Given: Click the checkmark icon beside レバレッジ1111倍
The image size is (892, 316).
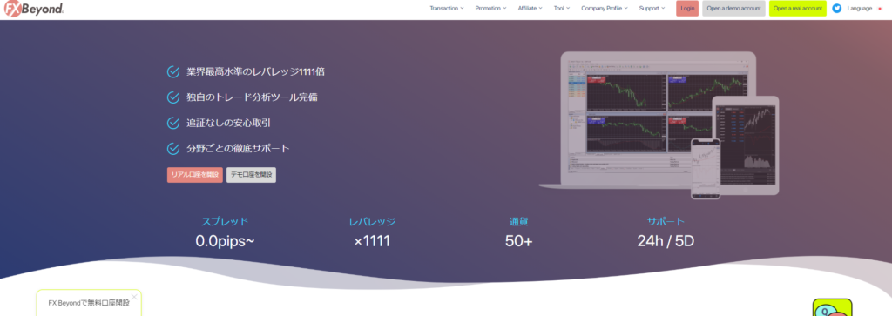Looking at the screenshot, I should point(173,71).
